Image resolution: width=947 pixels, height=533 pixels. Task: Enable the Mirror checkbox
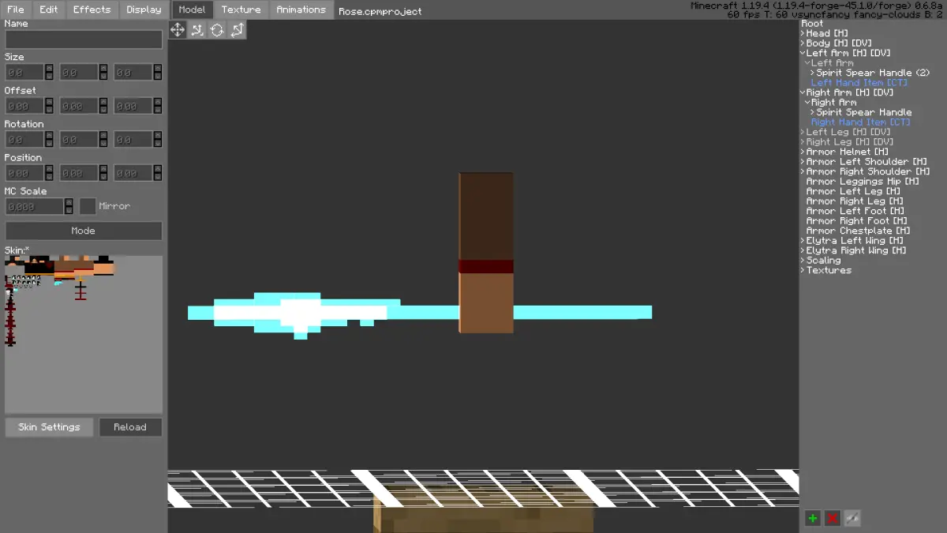[88, 206]
